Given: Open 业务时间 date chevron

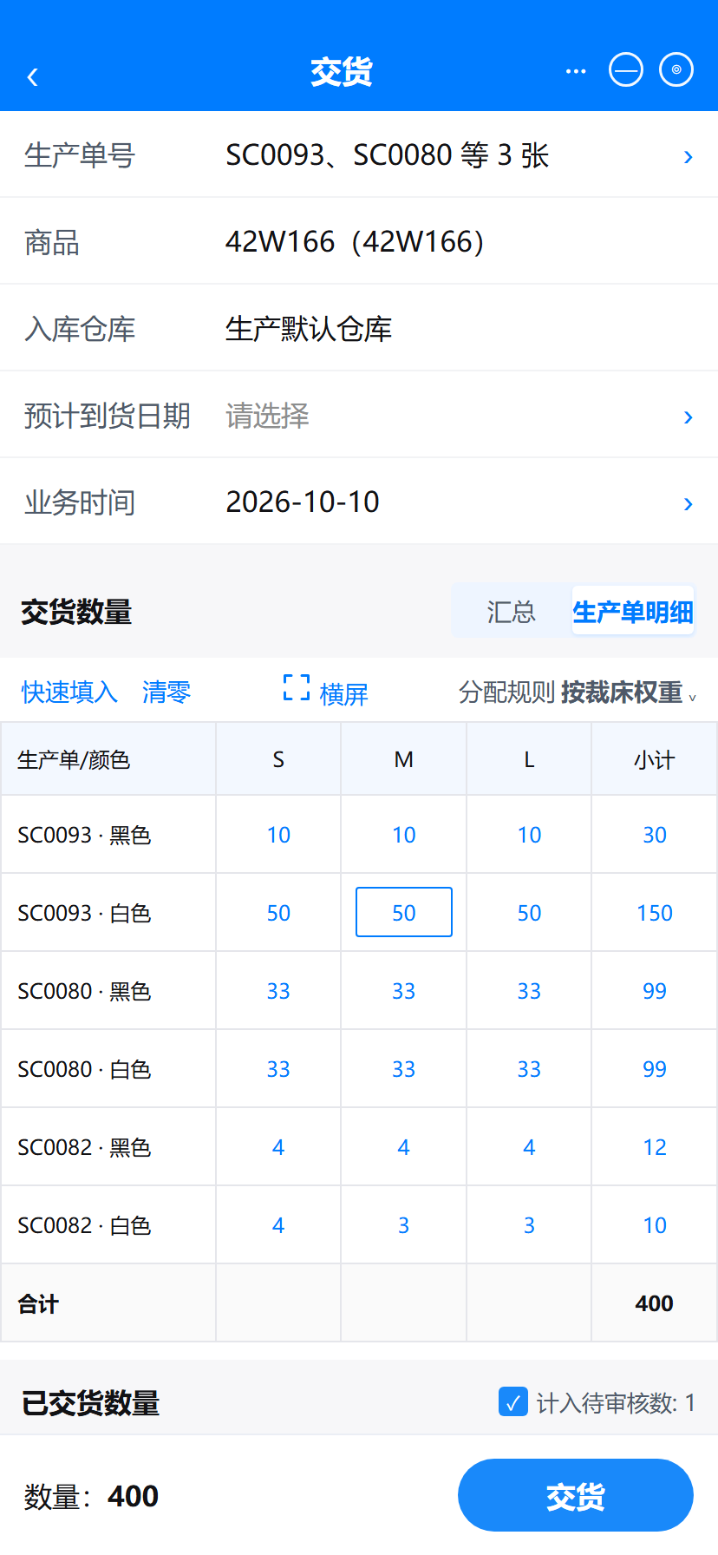Looking at the screenshot, I should tap(688, 503).
